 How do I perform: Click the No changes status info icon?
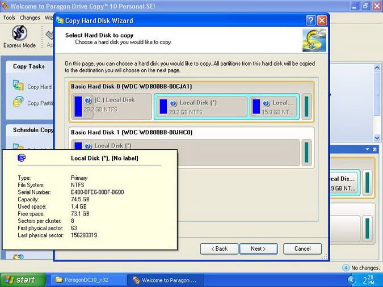click(x=346, y=268)
